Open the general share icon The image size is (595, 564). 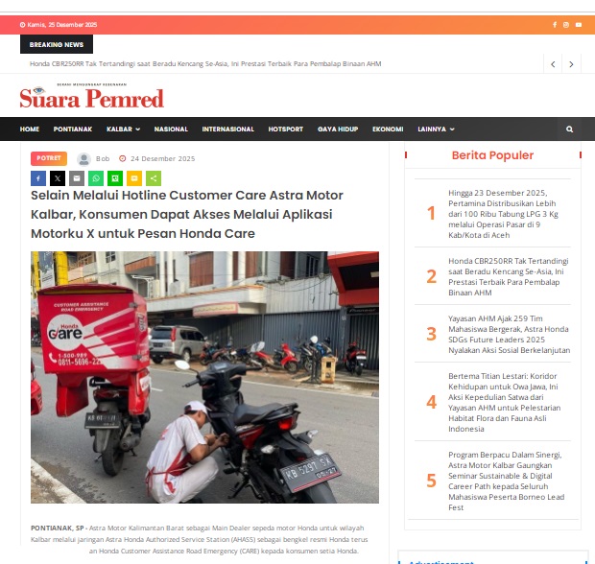[x=154, y=178]
